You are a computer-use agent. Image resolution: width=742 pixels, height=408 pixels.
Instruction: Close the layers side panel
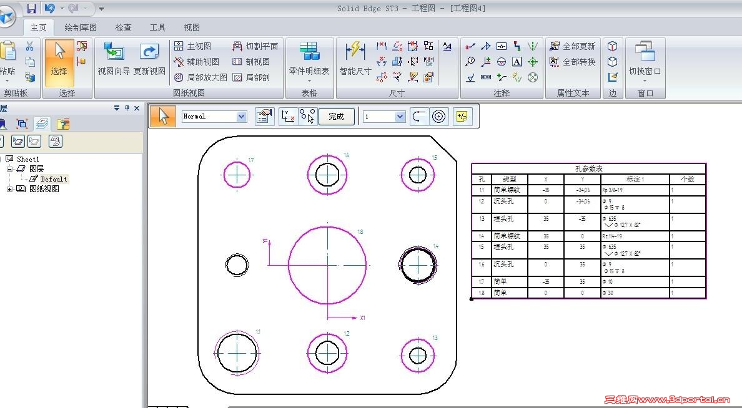[137, 109]
